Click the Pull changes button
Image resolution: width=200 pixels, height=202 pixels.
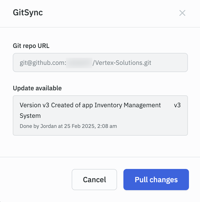pyautogui.click(x=156, y=180)
